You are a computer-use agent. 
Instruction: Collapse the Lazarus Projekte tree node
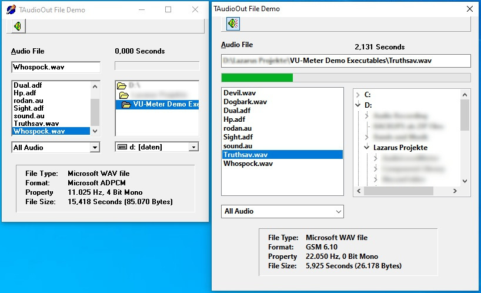click(x=366, y=148)
